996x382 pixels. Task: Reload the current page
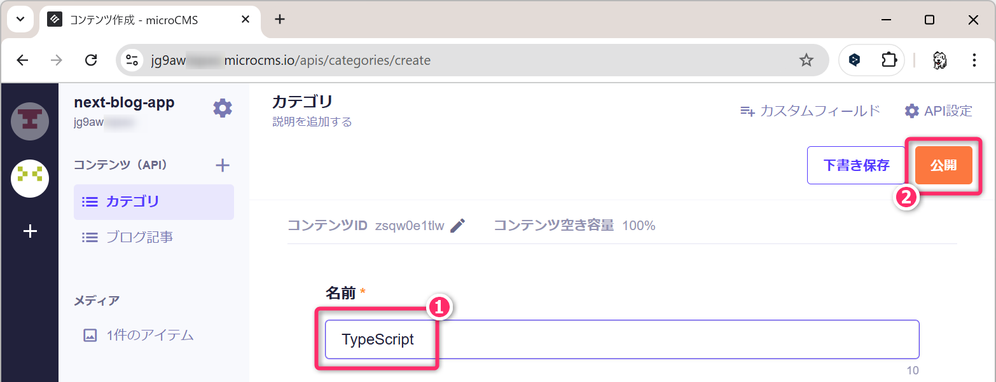91,60
